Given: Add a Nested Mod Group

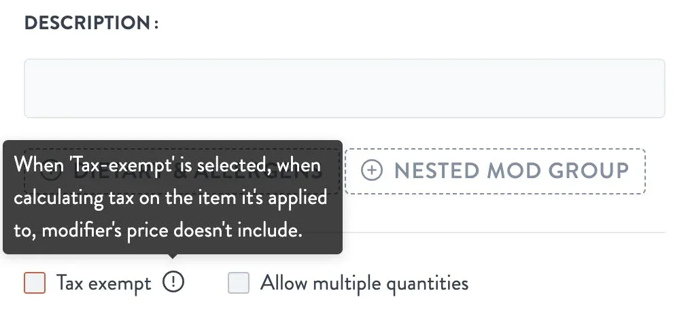Looking at the screenshot, I should (495, 171).
